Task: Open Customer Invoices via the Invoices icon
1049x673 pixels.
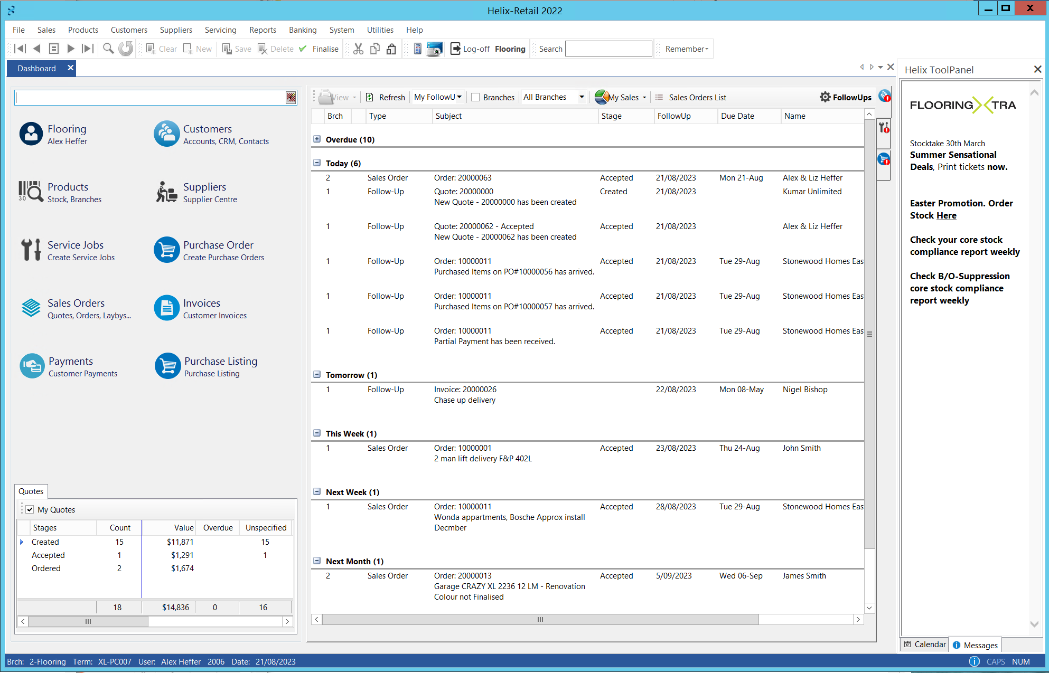Action: (166, 308)
